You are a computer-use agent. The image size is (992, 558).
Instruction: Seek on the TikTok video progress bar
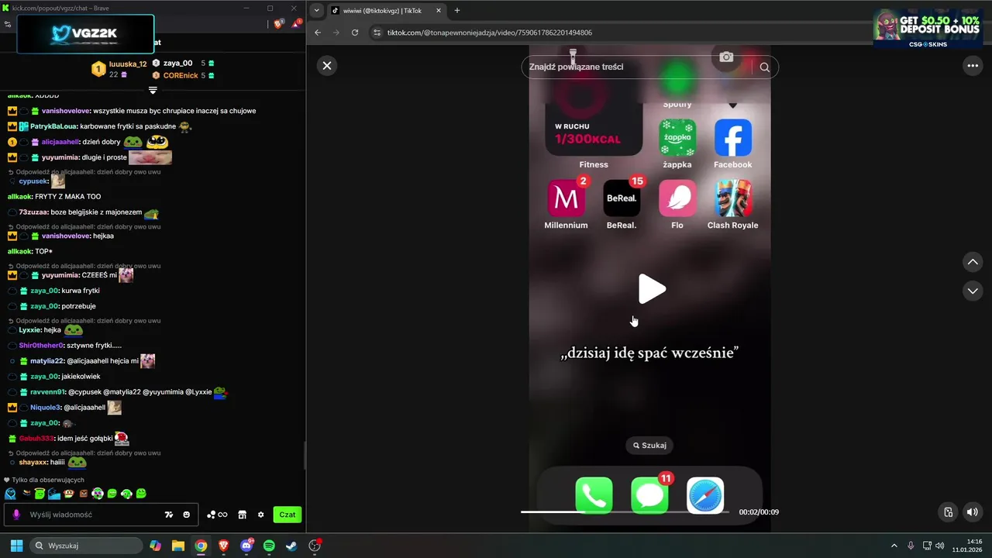(625, 511)
